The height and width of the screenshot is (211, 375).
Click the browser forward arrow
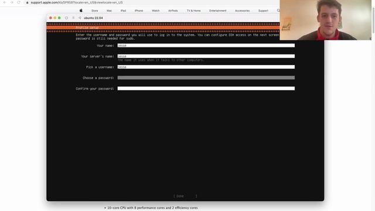pos(12,2)
